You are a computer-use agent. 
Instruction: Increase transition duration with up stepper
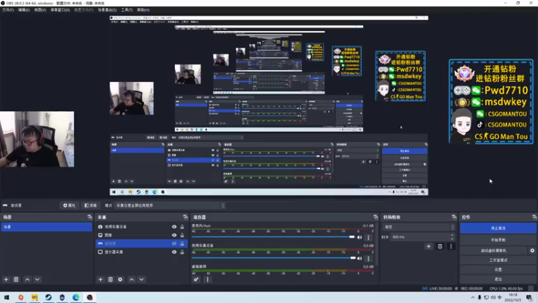[452, 235]
